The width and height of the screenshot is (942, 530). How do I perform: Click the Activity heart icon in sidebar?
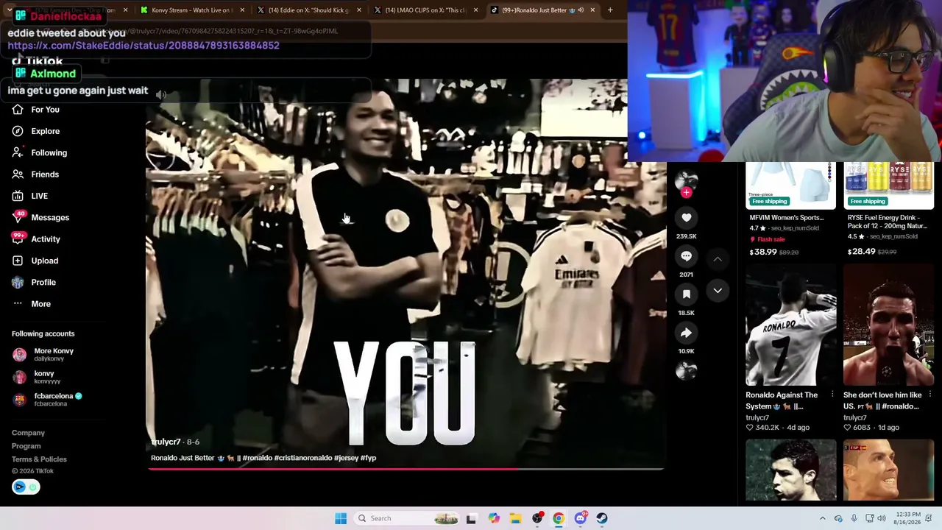18,239
